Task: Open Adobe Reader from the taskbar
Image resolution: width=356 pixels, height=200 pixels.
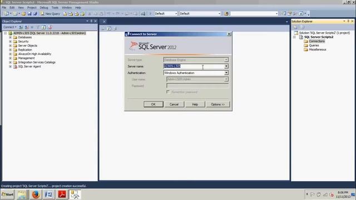Action: click(x=62, y=194)
